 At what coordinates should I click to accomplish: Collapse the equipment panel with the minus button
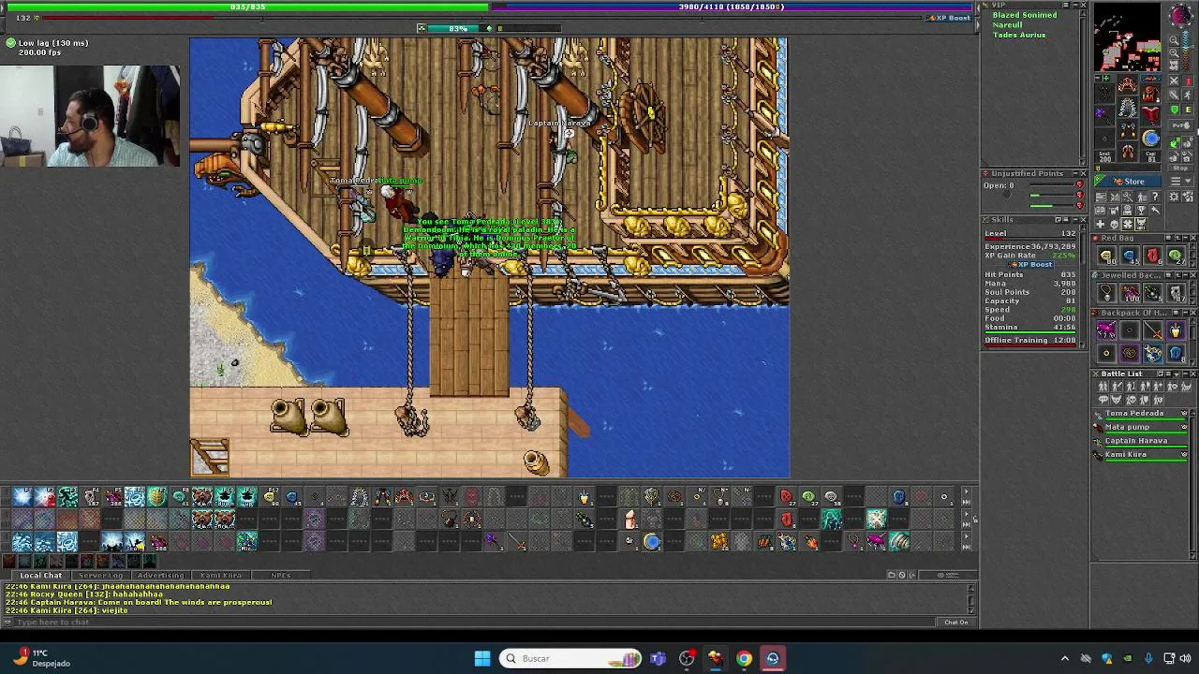(x=1098, y=78)
